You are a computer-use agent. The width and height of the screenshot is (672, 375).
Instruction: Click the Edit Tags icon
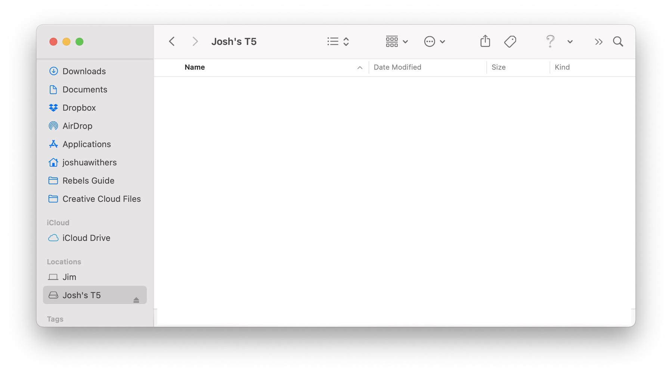coord(510,41)
